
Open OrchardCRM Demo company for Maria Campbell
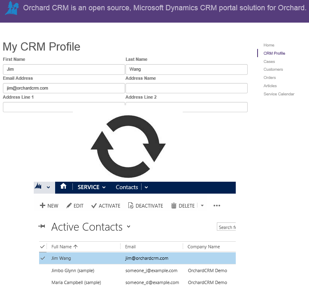pos(207,282)
